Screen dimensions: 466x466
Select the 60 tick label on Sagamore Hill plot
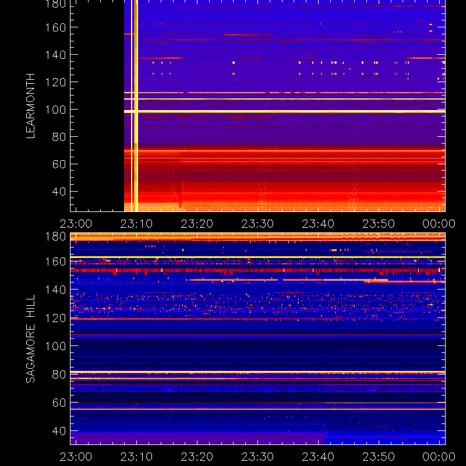[59, 403]
